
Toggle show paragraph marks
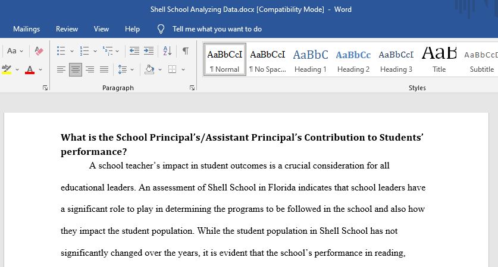[x=186, y=50]
